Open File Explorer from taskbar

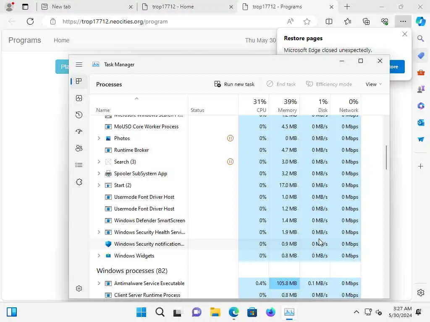coord(215,312)
